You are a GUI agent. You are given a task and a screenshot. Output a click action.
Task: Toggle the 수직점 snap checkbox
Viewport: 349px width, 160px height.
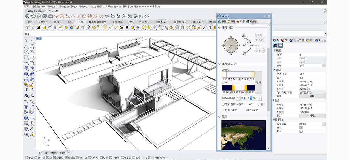(x=90, y=157)
